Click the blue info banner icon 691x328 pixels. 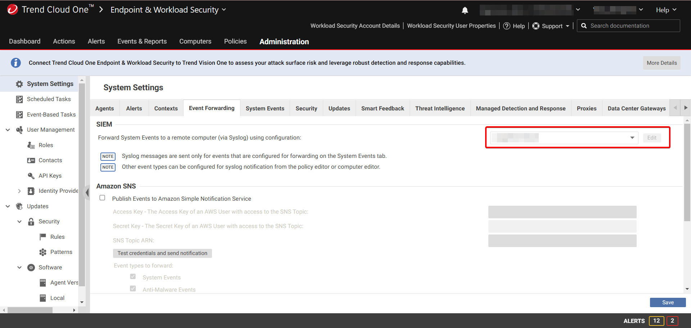[x=15, y=63]
